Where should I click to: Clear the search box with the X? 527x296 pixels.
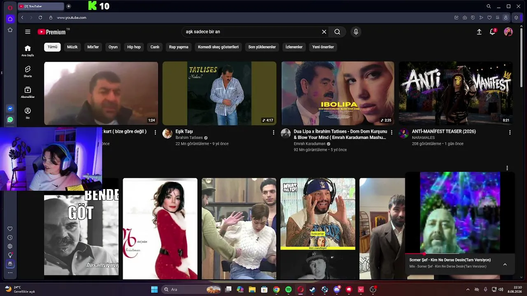[324, 32]
